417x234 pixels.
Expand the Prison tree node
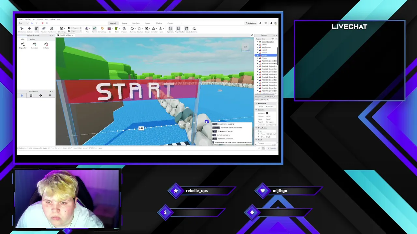click(x=258, y=58)
